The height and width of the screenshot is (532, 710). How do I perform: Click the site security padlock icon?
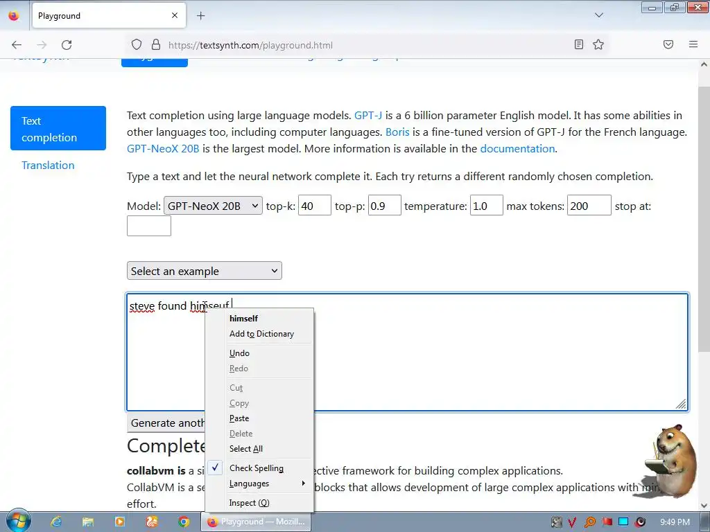[x=156, y=45]
